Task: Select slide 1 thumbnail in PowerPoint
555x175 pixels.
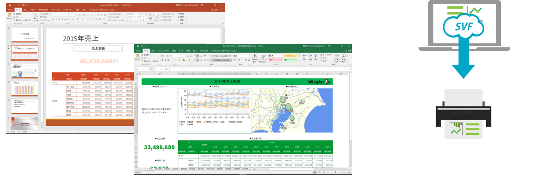Action: [x=25, y=35]
